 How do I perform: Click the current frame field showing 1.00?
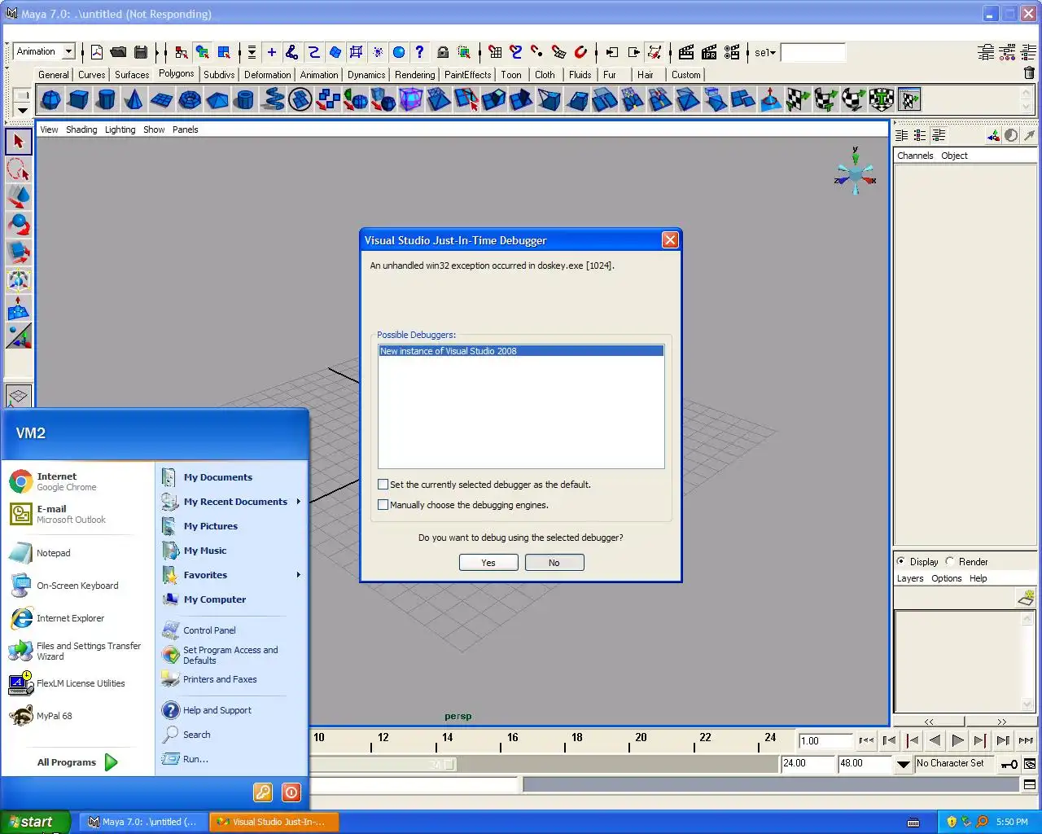[825, 741]
